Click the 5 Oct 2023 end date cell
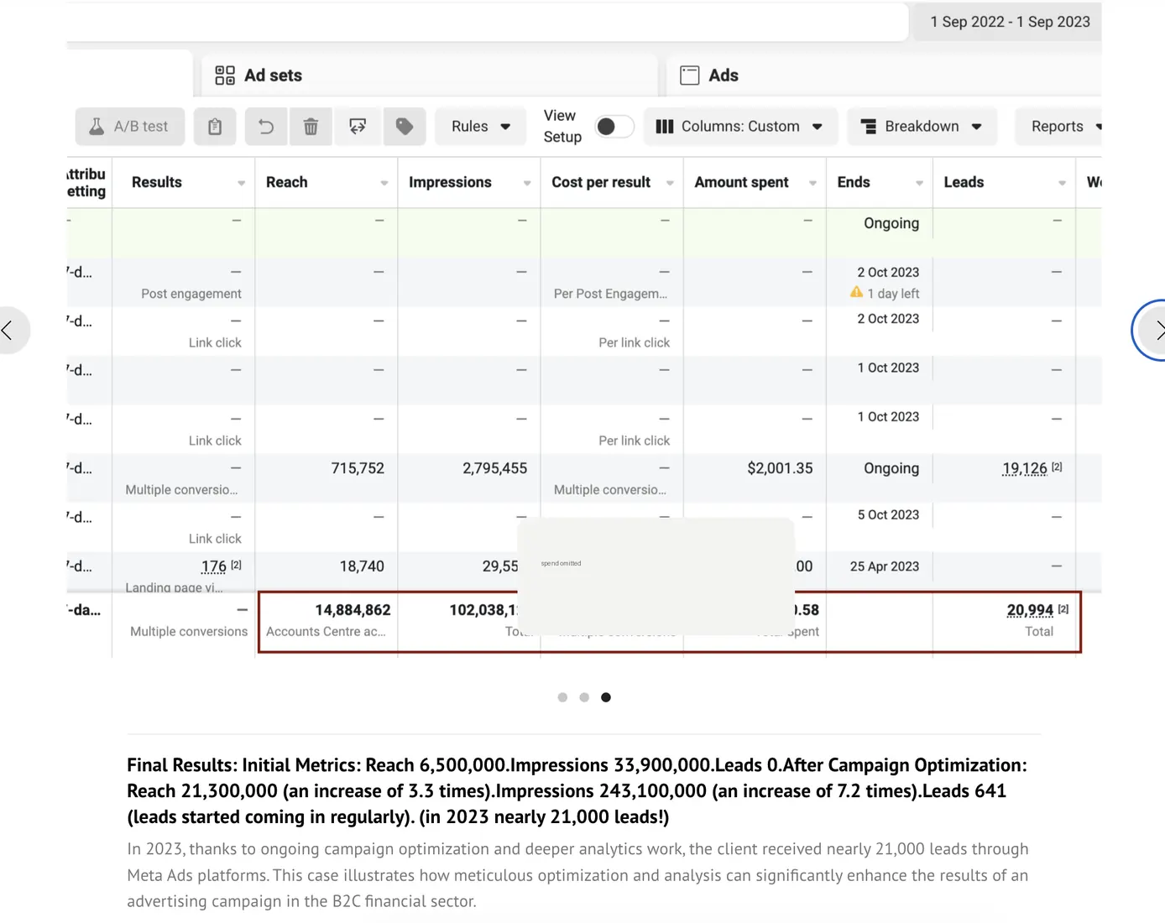Viewport: 1165px width, 923px height. point(888,514)
